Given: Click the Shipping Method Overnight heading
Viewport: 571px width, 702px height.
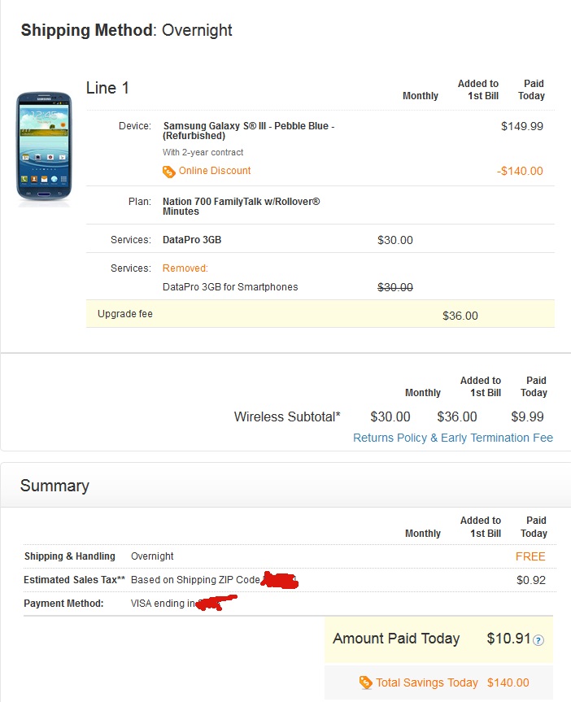Looking at the screenshot, I should (126, 30).
